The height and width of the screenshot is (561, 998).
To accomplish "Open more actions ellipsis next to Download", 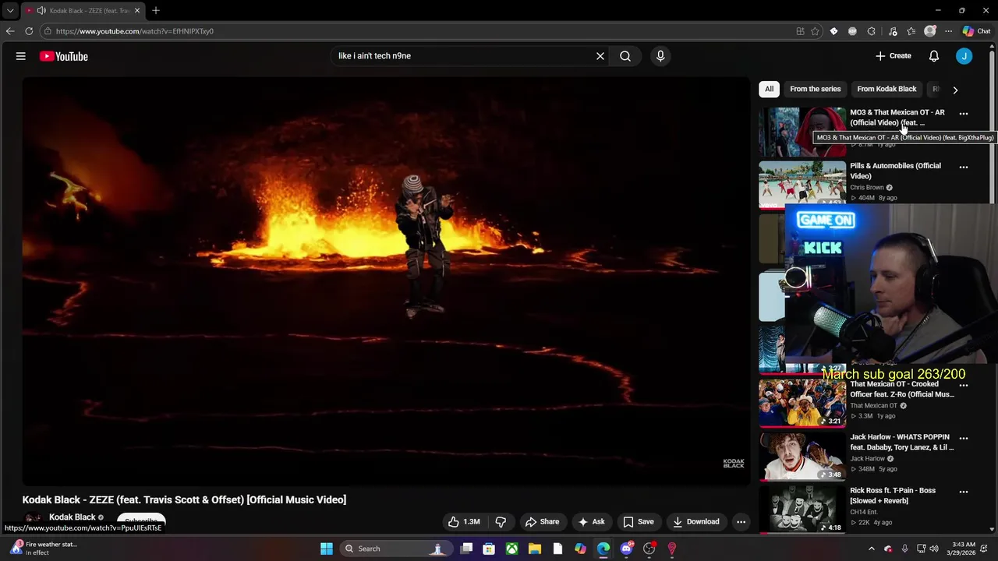I will click(741, 522).
